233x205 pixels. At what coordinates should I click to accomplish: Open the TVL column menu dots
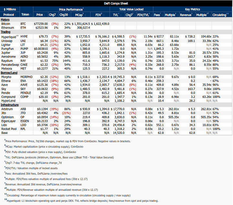tap(121, 15)
